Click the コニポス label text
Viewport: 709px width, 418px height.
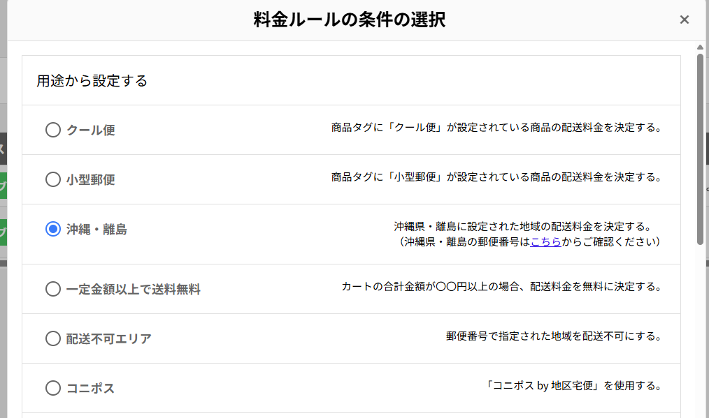tap(91, 388)
